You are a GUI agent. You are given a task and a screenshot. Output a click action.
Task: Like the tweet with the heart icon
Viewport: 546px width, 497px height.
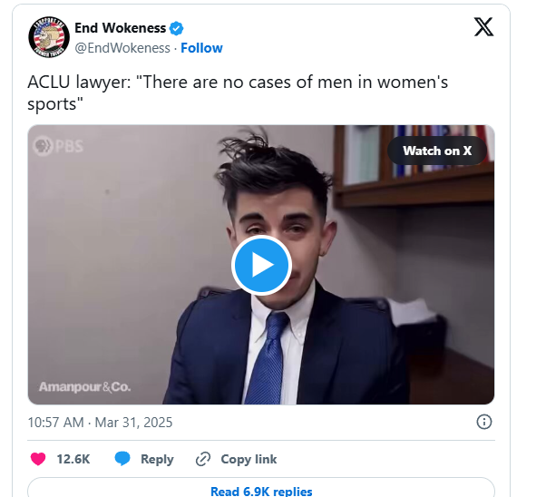38,459
